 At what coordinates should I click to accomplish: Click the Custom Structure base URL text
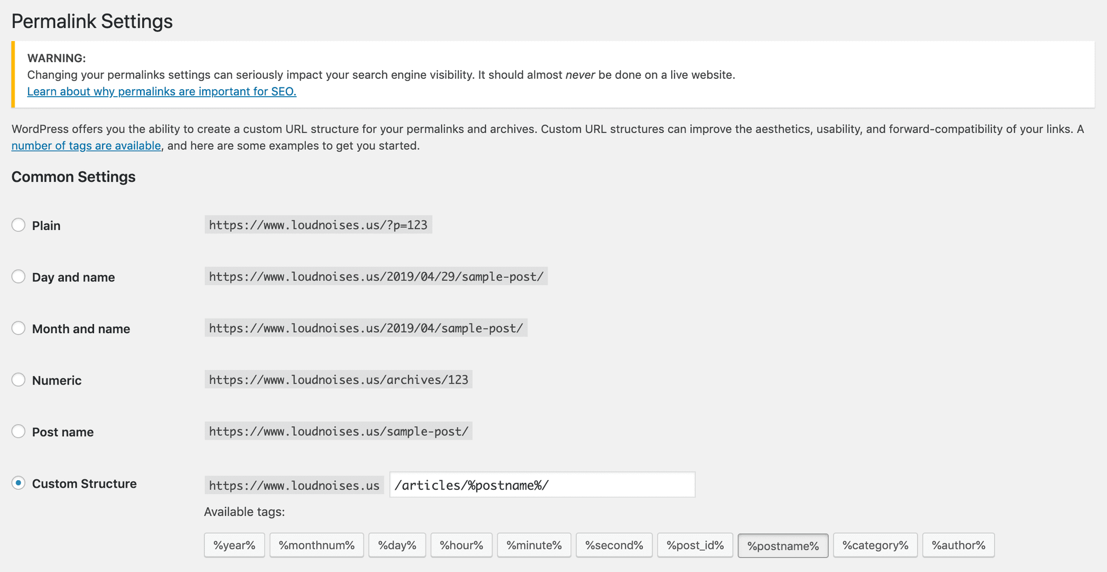294,485
